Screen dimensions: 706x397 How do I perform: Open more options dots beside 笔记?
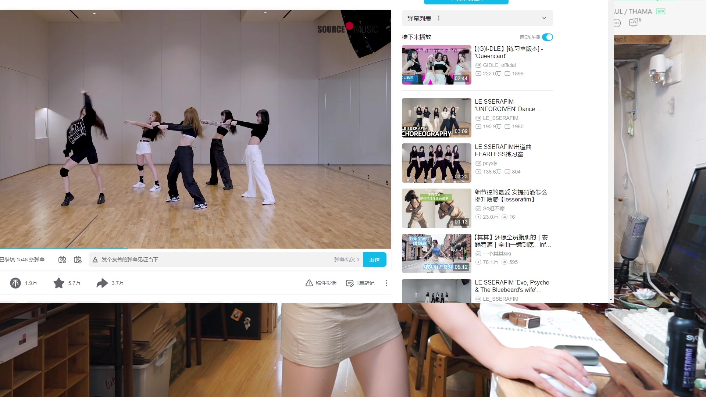click(x=386, y=283)
